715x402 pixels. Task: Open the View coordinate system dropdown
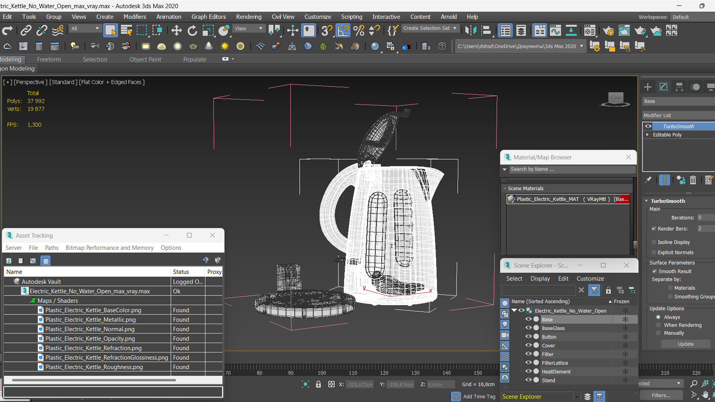pyautogui.click(x=248, y=29)
